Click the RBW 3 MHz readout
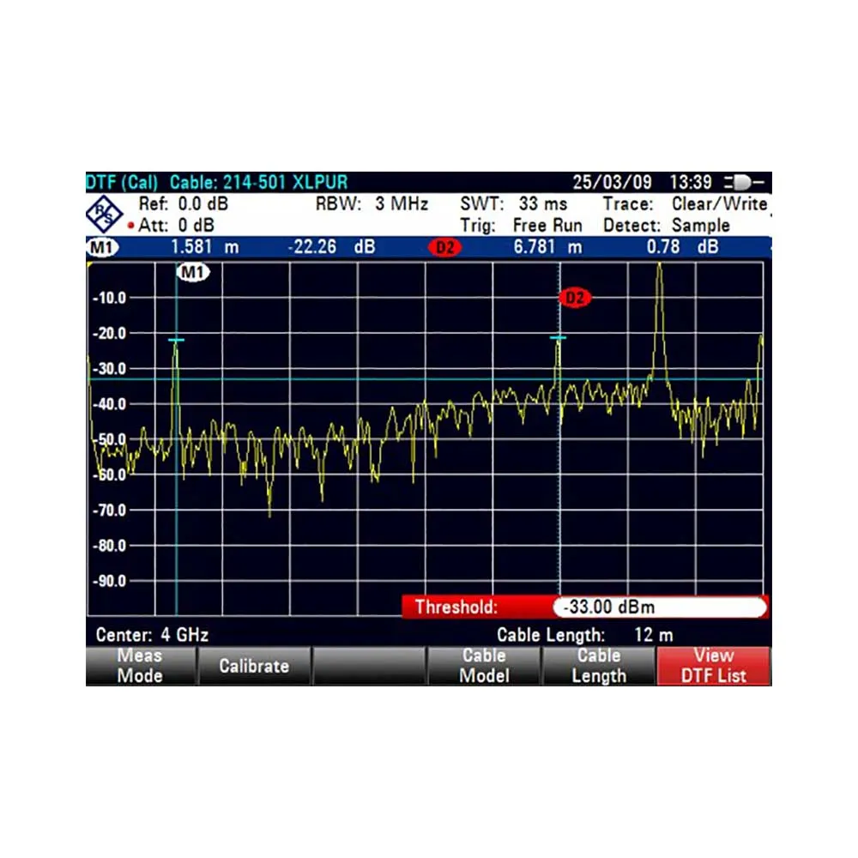The width and height of the screenshot is (858, 858). click(x=372, y=204)
